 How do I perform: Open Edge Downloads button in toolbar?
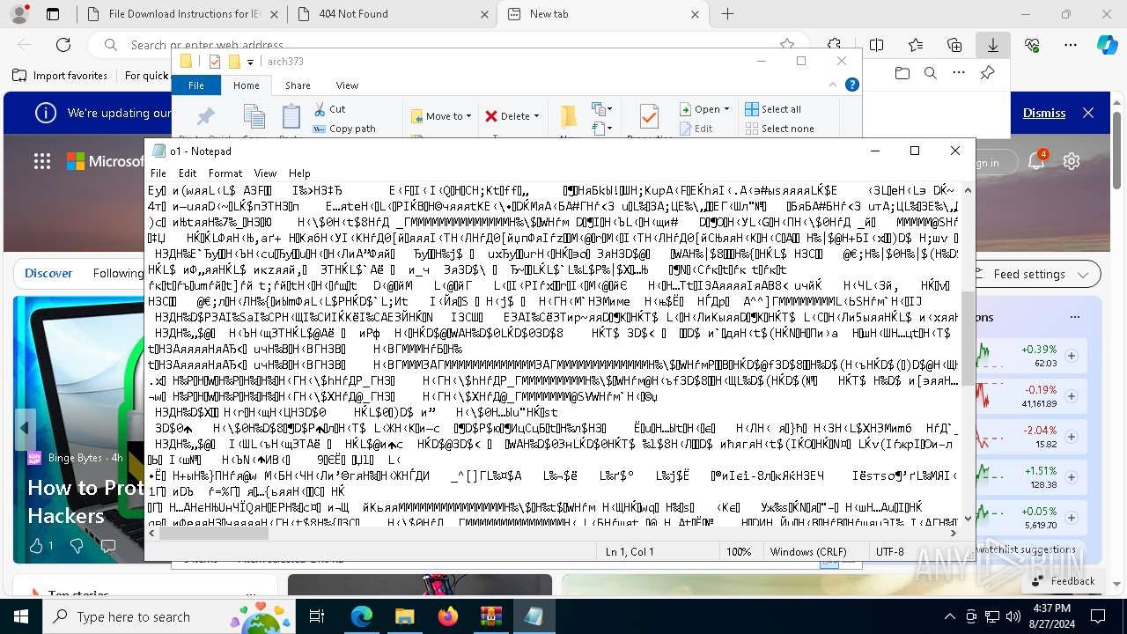992,45
